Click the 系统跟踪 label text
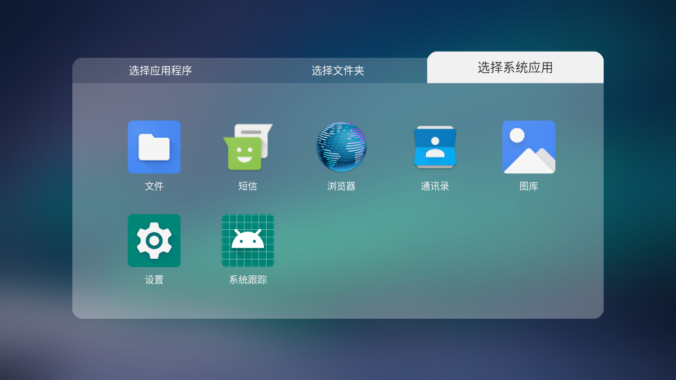Viewport: 676px width, 380px height. 248,279
